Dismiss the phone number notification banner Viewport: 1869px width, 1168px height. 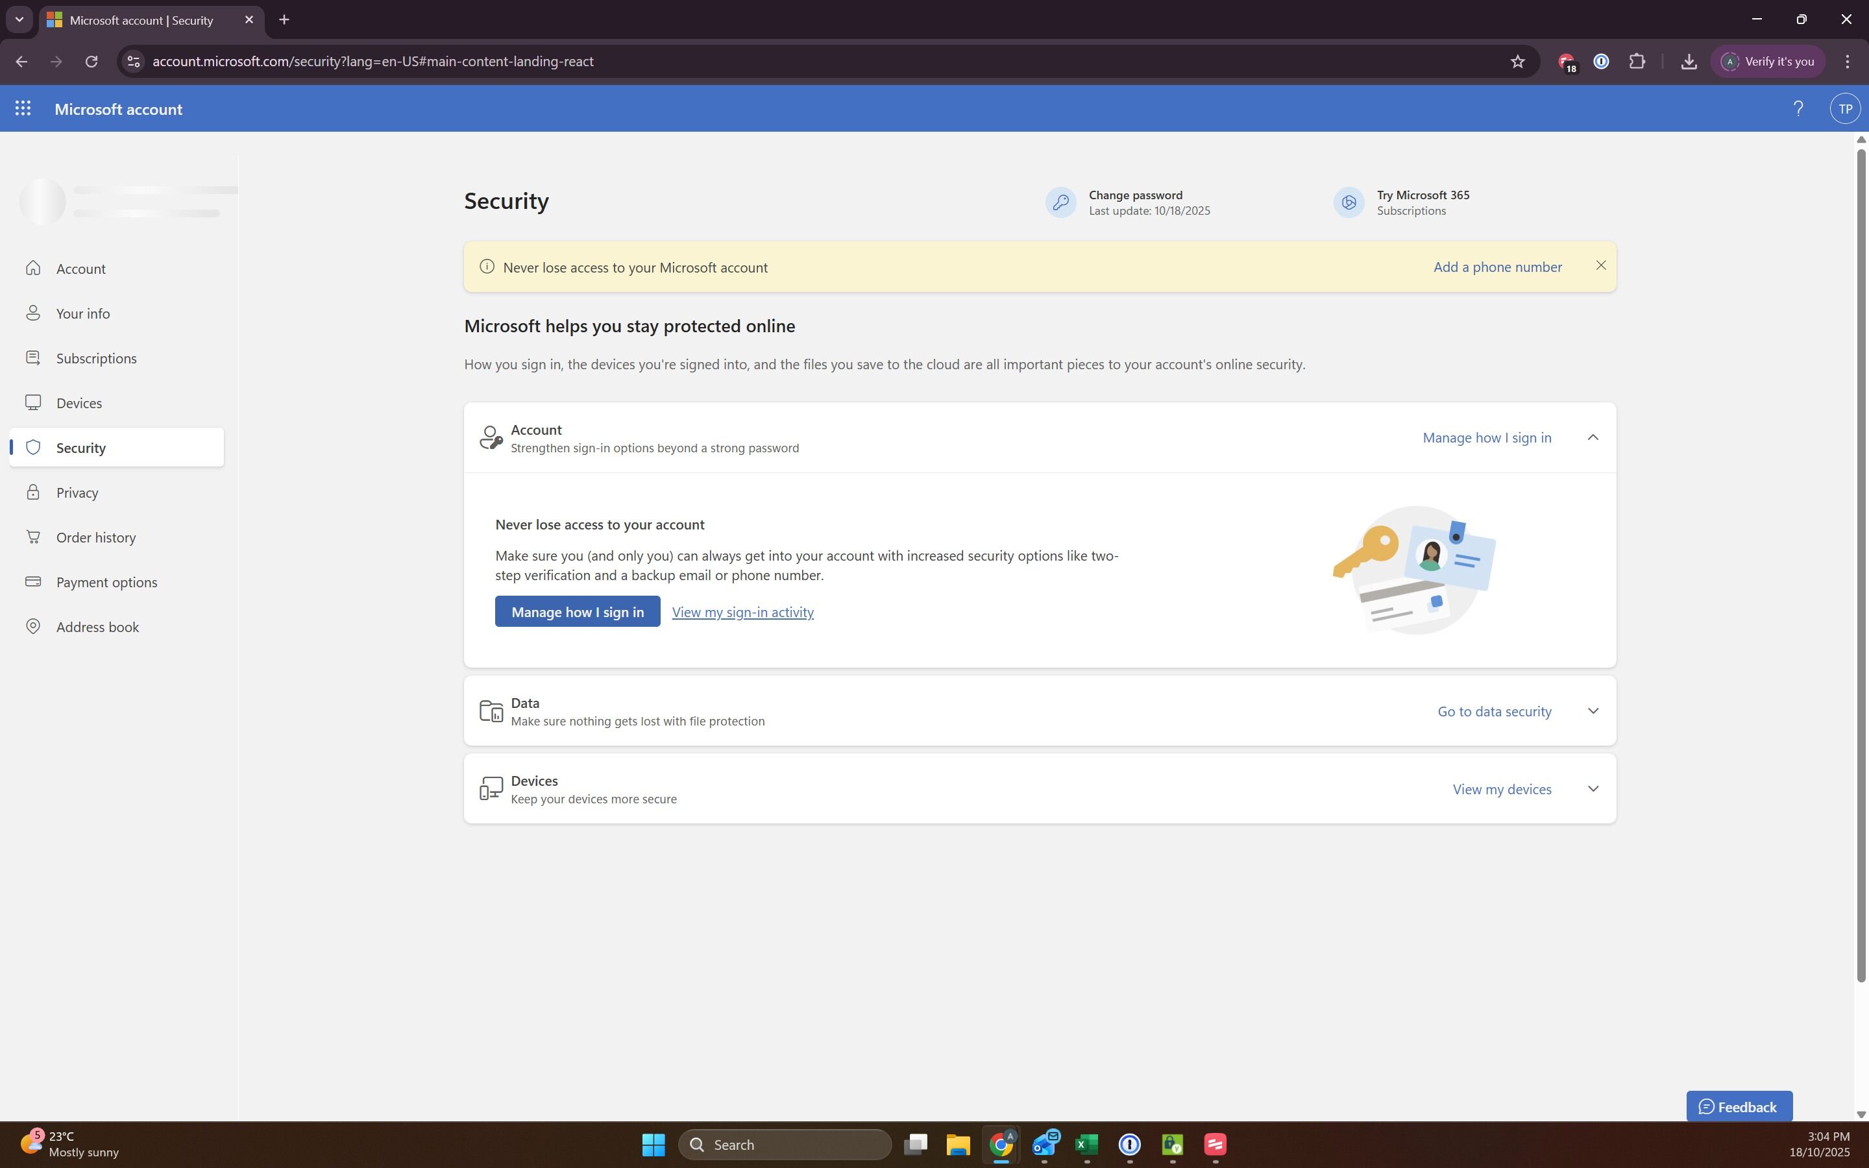pos(1601,266)
